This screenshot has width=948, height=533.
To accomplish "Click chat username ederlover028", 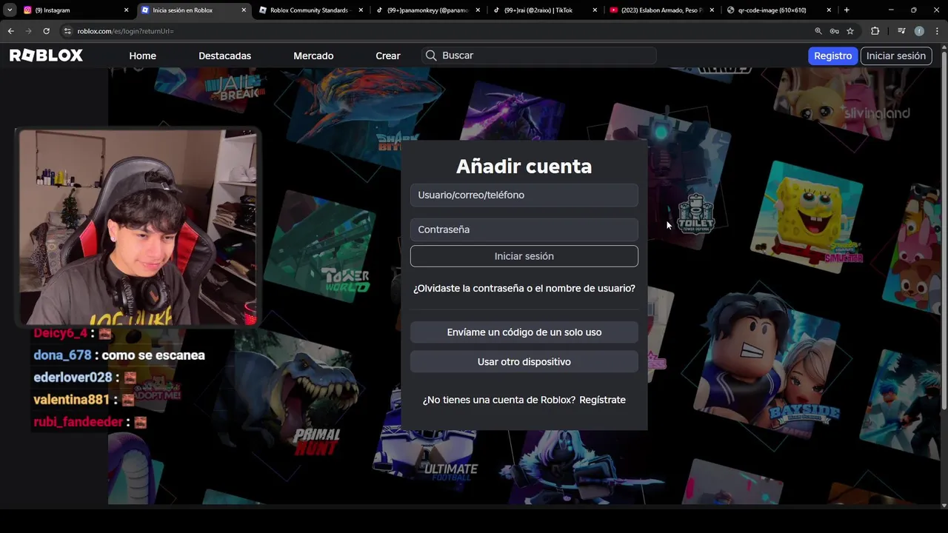I will [x=73, y=378].
